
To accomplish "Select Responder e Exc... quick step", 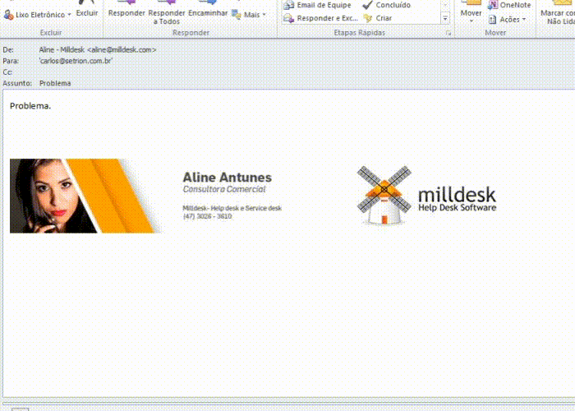I will [x=321, y=18].
